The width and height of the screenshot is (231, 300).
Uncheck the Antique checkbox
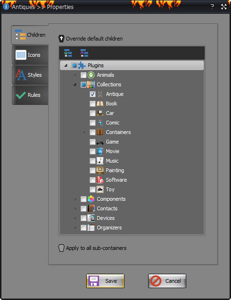pyautogui.click(x=93, y=94)
